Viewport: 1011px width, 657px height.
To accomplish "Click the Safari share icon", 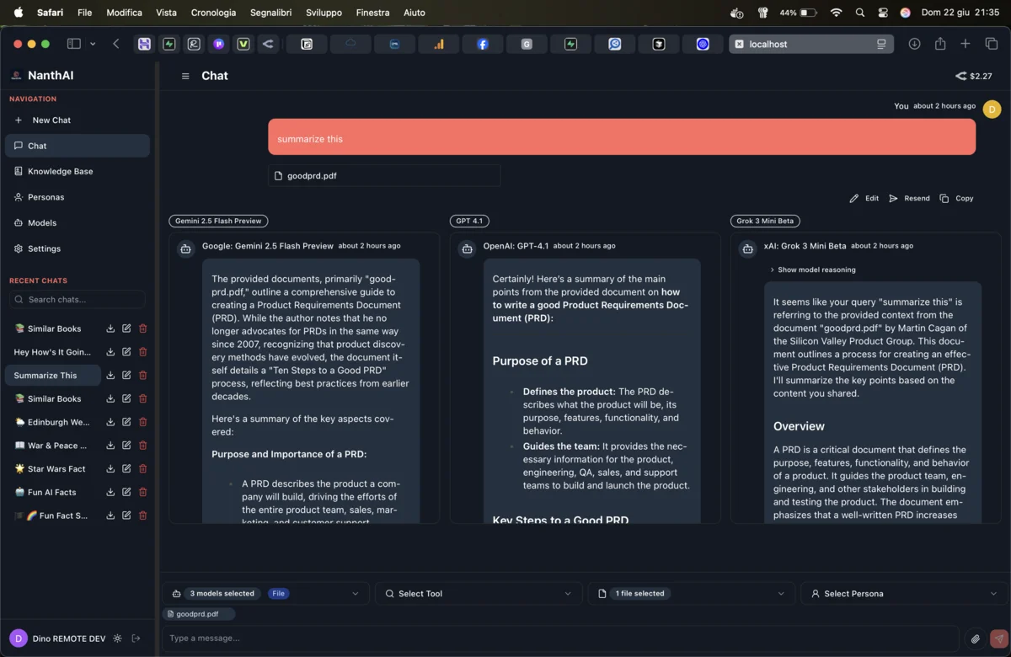I will (940, 44).
